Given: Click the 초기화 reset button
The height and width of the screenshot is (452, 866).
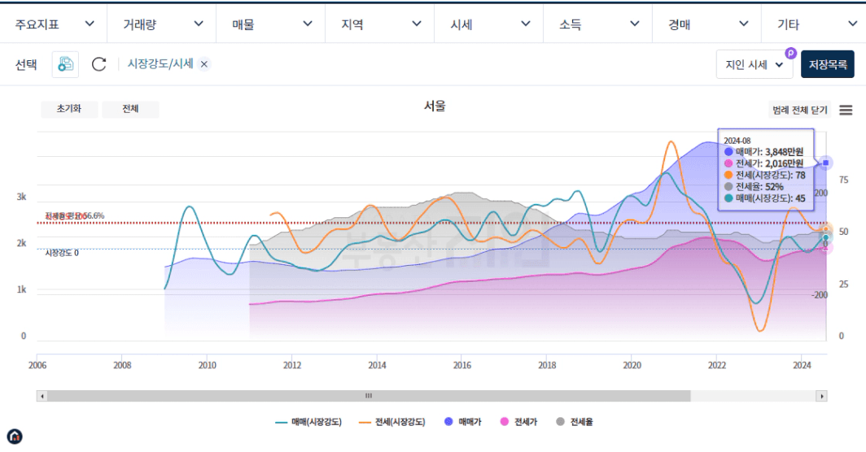Looking at the screenshot, I should 69,109.
